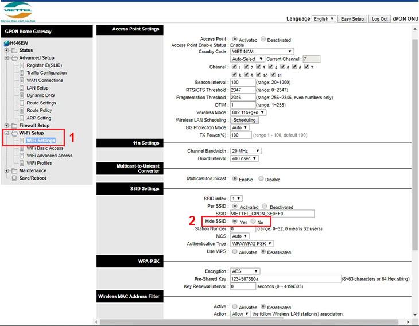Open the Channel Bandwidth dropdown
Image resolution: width=419 pixels, height=326 pixels.
[x=246, y=151]
